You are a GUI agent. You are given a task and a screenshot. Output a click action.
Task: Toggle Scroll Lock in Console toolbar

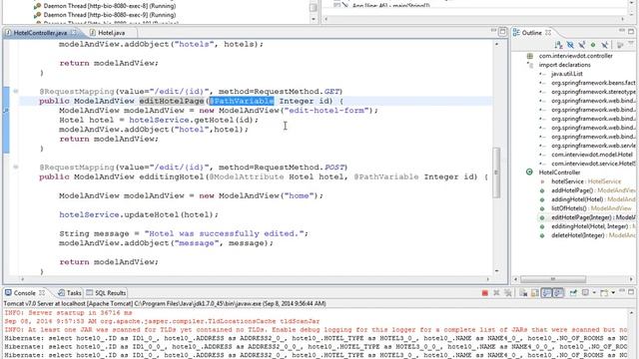(x=535, y=292)
